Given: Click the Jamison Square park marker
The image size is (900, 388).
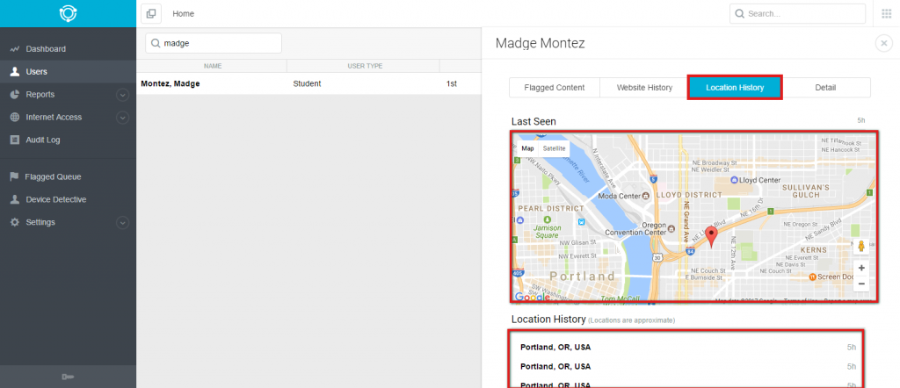Looking at the screenshot, I should point(548,220).
